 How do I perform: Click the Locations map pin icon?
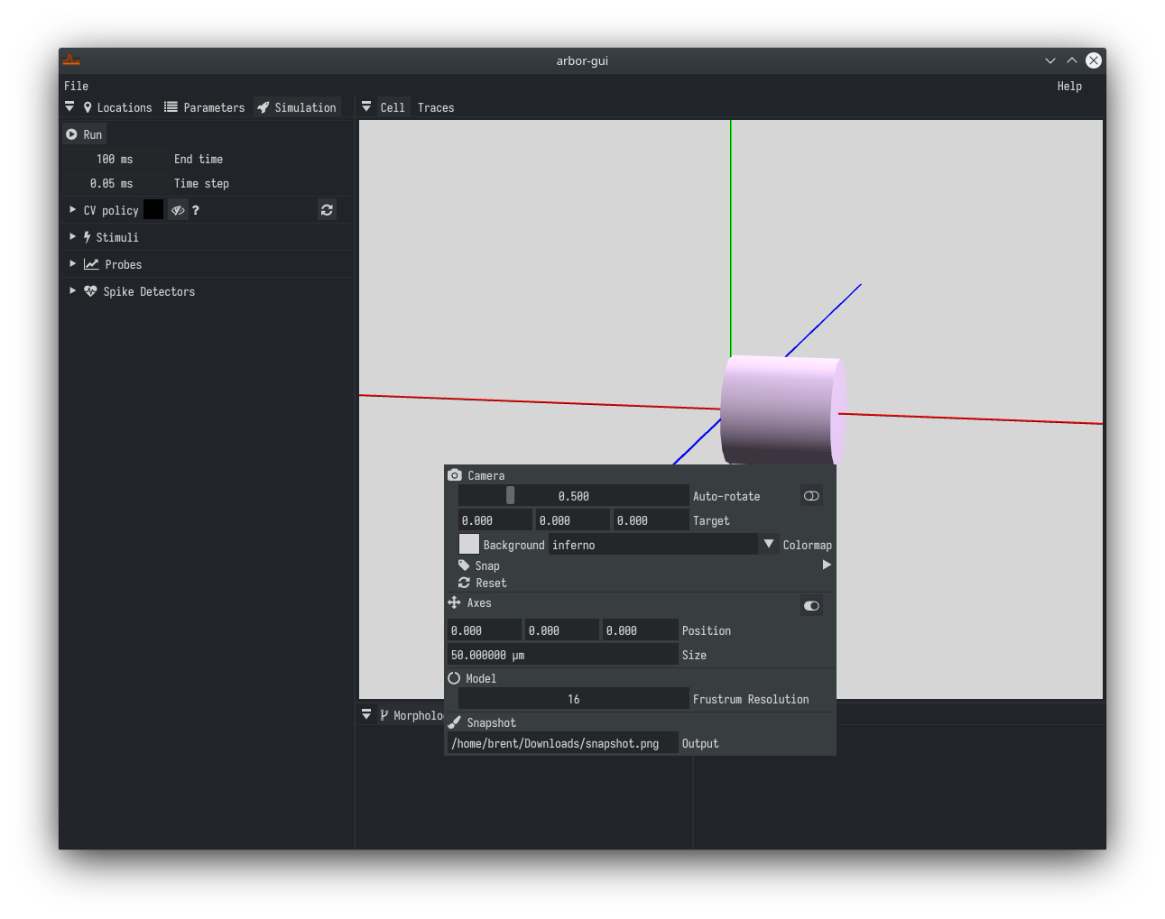(x=88, y=107)
